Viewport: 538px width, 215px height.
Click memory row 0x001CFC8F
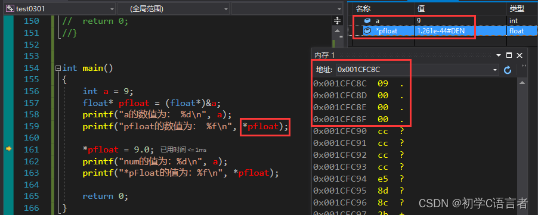(358, 119)
